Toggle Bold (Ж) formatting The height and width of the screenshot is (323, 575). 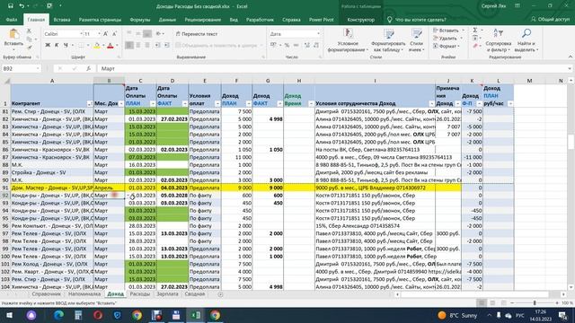(48, 45)
